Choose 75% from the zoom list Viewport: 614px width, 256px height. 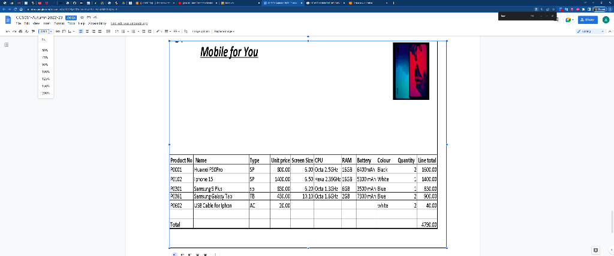tap(44, 57)
